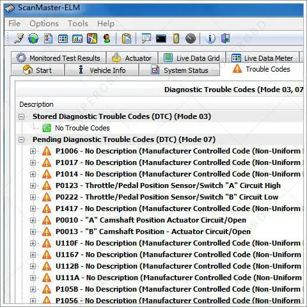Select the U111A No Description row text
This screenshot has width=307, height=307.
(x=178, y=278)
